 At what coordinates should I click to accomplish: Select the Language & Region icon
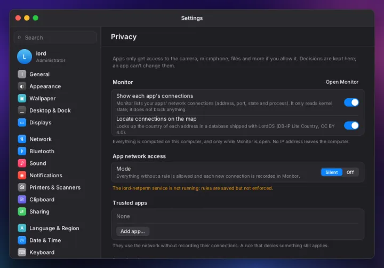(22, 228)
